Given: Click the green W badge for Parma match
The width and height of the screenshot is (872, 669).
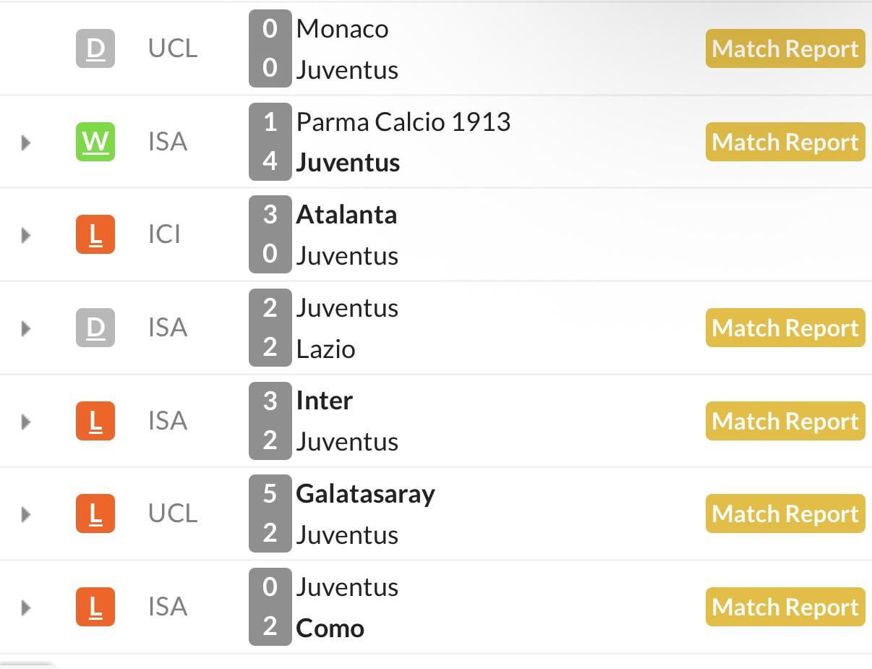Looking at the screenshot, I should pyautogui.click(x=95, y=142).
